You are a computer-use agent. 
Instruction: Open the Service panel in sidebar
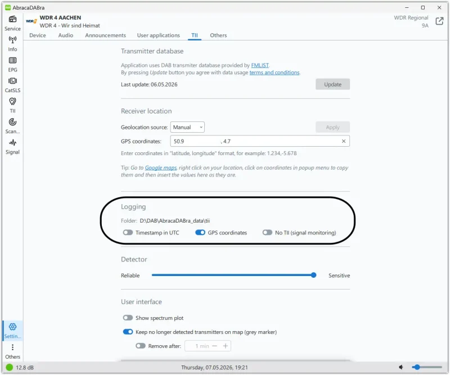[12, 24]
